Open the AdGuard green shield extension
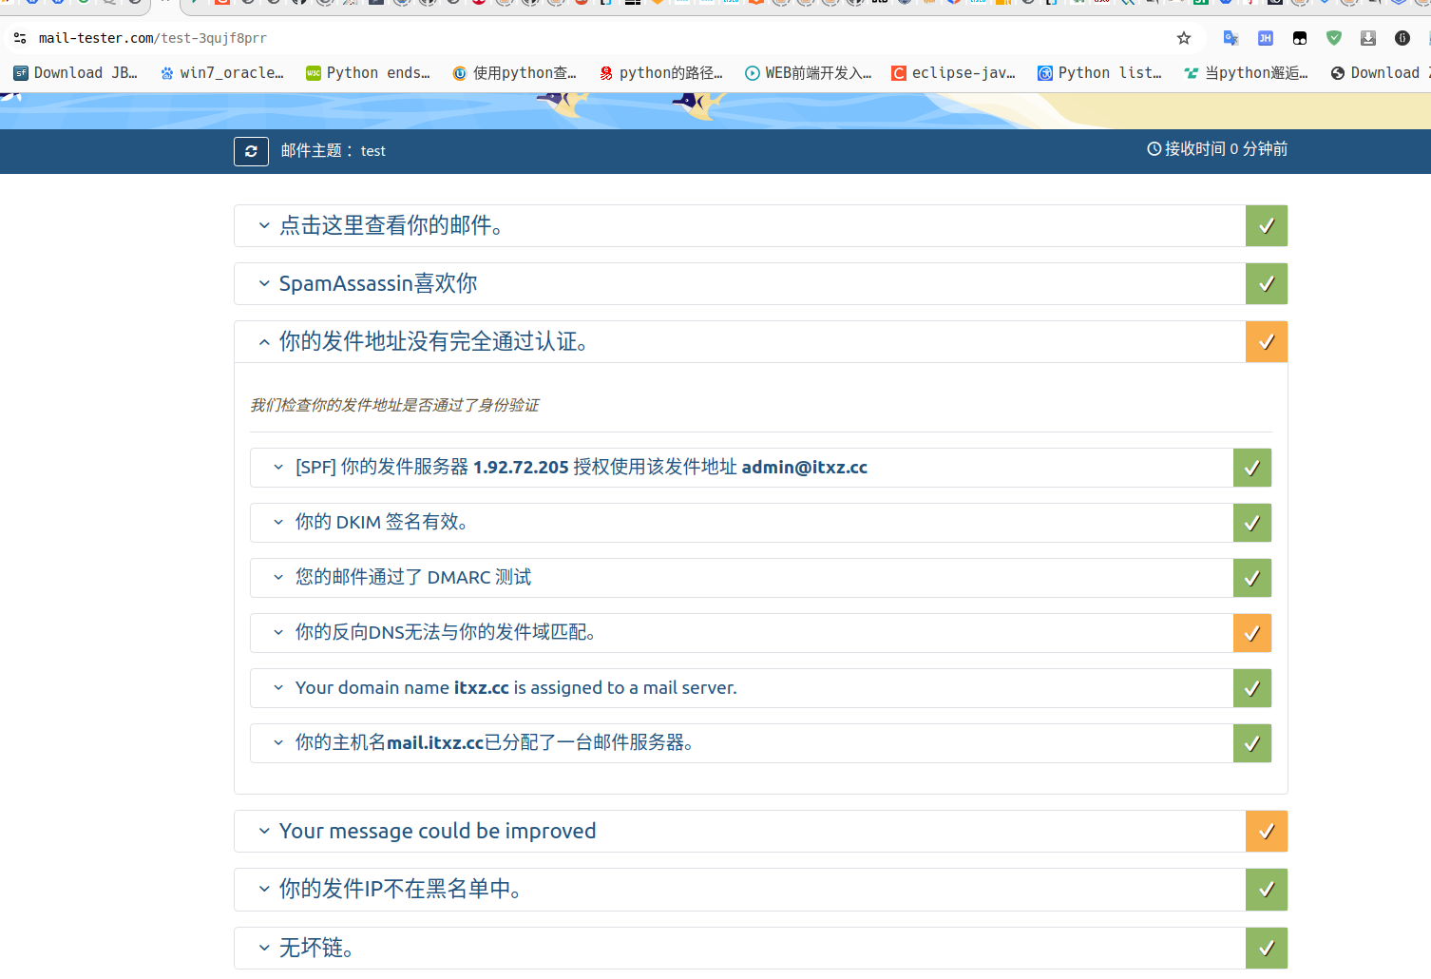This screenshot has width=1431, height=979. click(x=1334, y=38)
